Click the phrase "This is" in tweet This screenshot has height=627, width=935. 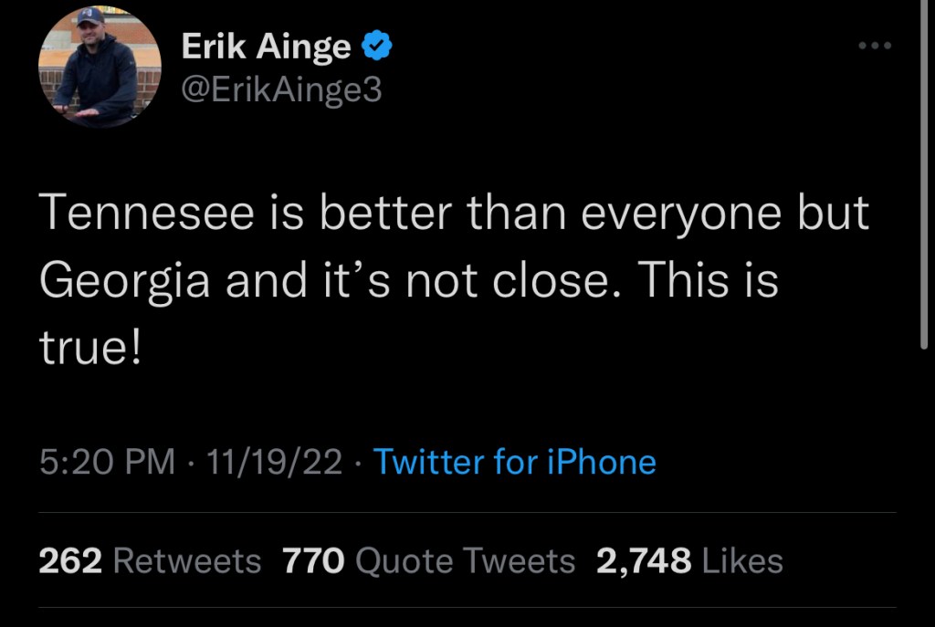(708, 282)
